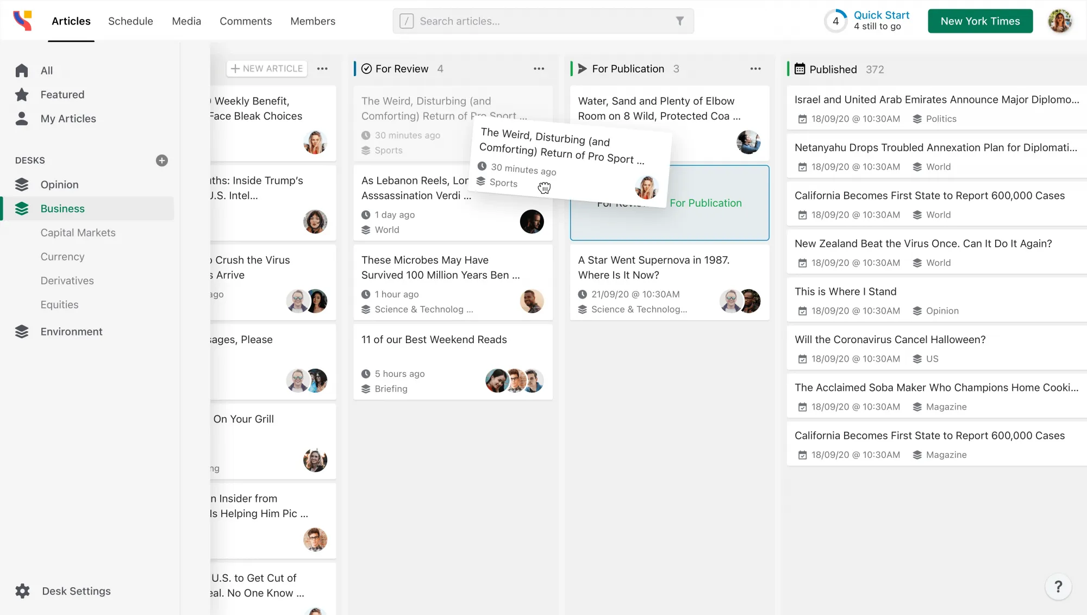Open 'On Your Grill' article card

tap(273, 442)
